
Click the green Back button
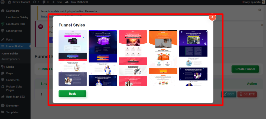(x=72, y=94)
